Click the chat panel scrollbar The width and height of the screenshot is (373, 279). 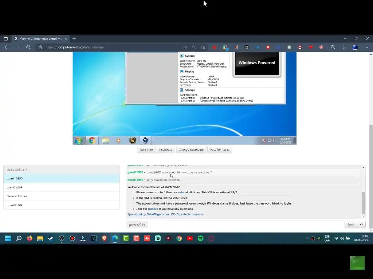coord(363,203)
